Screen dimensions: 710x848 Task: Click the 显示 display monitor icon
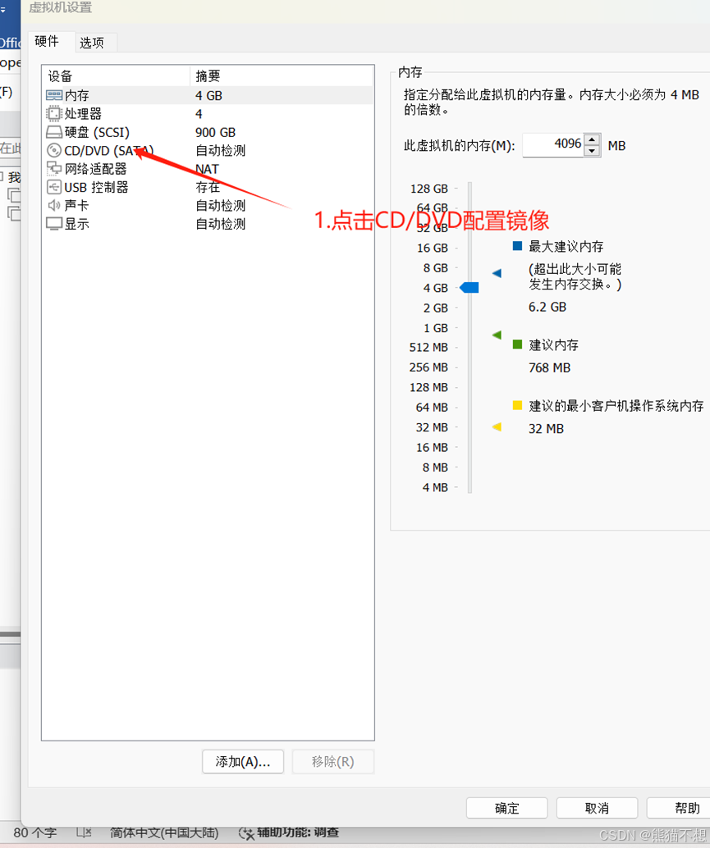point(54,224)
